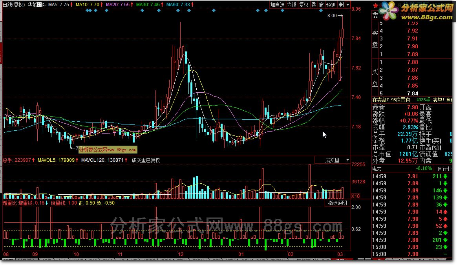
Task: Click the 01 month marker on time axis
Action: [x=241, y=254]
